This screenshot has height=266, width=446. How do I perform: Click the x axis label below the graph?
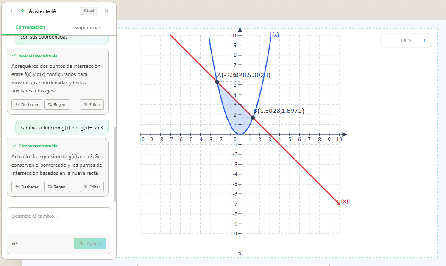[x=240, y=253]
